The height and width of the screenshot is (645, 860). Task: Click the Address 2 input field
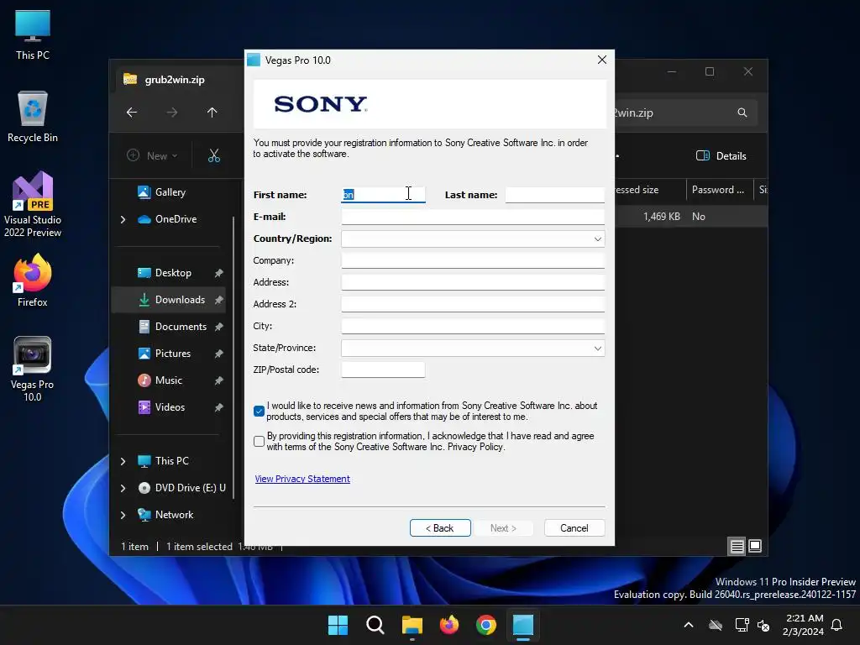tap(473, 304)
